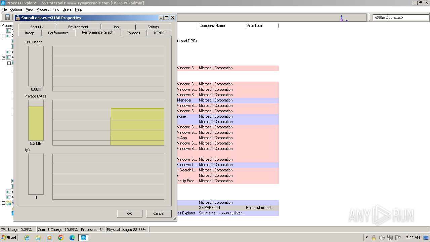Click the SoundLock padlock icon in the dialog title

[x=18, y=18]
